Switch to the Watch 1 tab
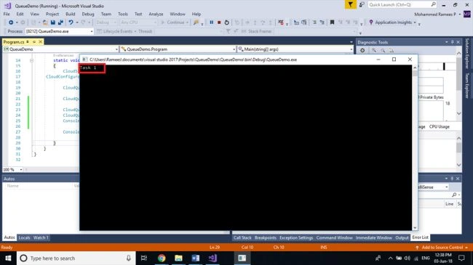473x265 pixels. [41, 237]
